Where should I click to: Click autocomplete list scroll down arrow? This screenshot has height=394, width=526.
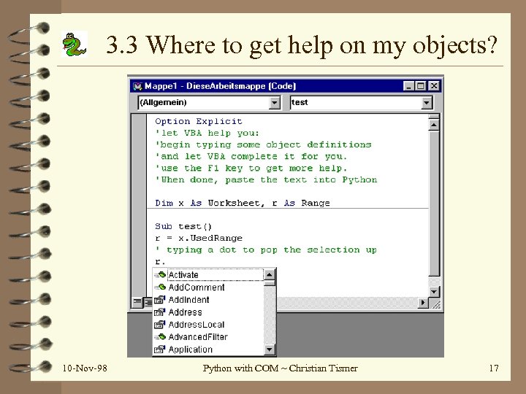[x=270, y=350]
